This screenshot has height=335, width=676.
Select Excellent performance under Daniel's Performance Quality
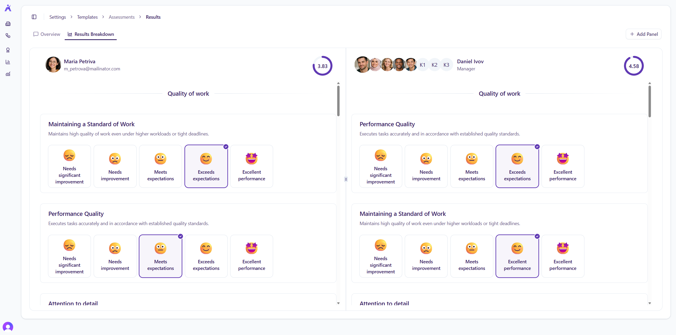tap(563, 166)
